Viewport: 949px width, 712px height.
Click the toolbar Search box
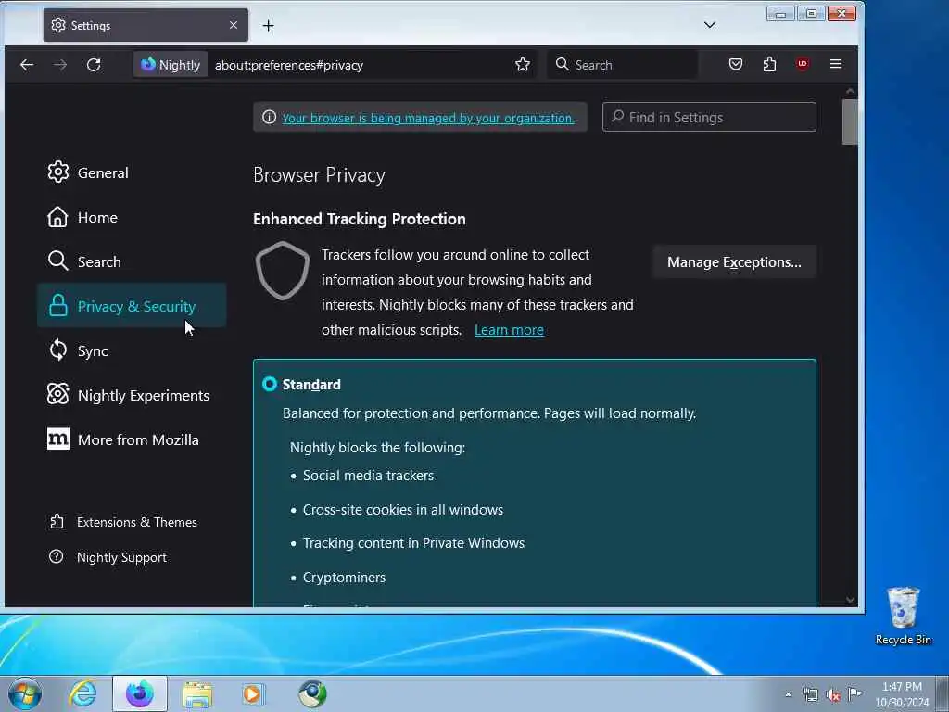coord(622,65)
